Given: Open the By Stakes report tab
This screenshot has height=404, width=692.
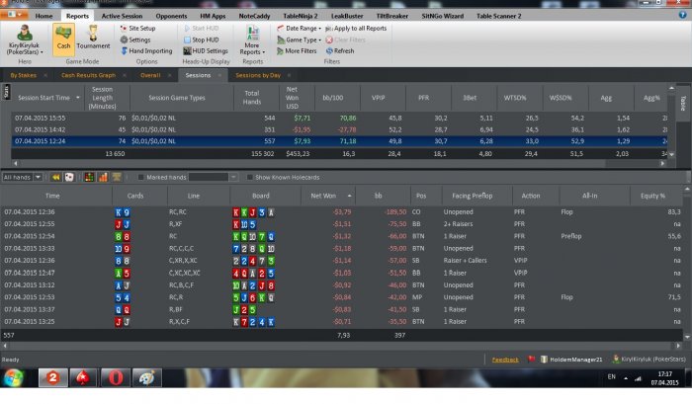Looking at the screenshot, I should tap(24, 75).
